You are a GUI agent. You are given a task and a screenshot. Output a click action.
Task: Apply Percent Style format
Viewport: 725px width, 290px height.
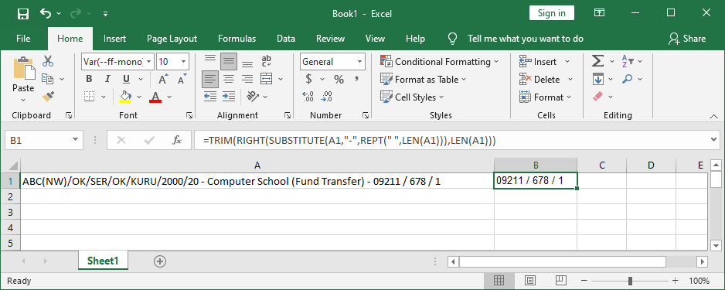339,79
